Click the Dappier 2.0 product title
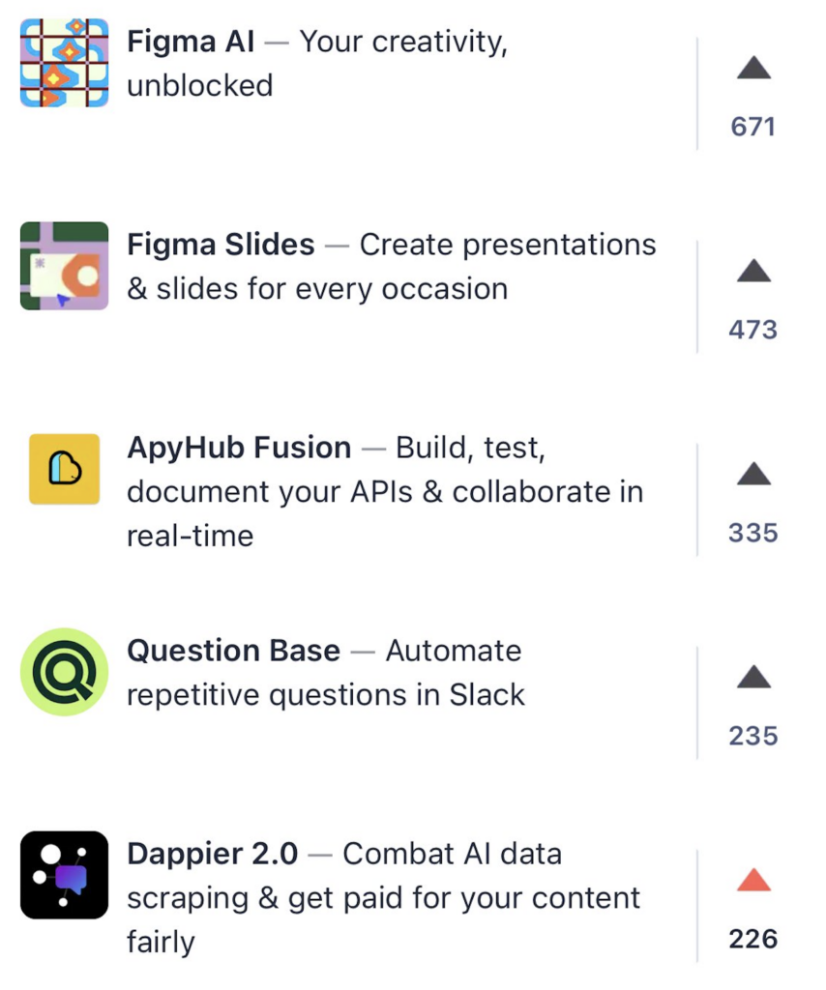The image size is (826, 990). [x=214, y=854]
